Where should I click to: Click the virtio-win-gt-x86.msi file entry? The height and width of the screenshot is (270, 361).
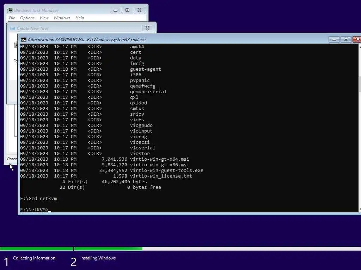point(159,165)
